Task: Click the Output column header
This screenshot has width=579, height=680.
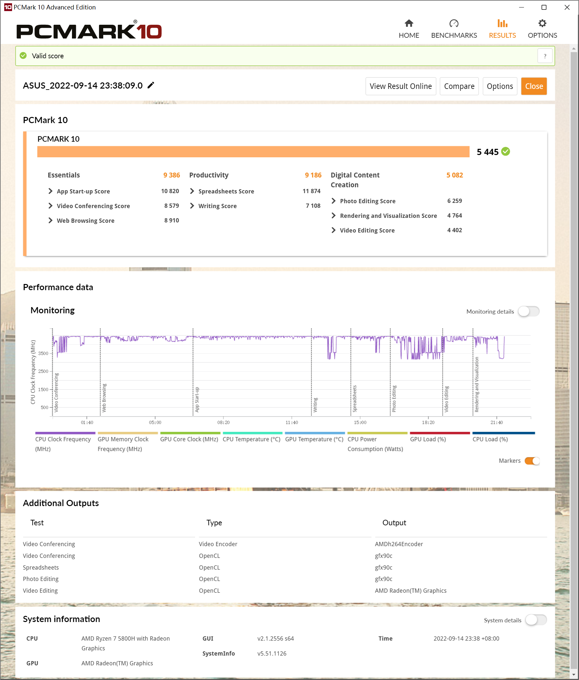Action: coord(394,522)
